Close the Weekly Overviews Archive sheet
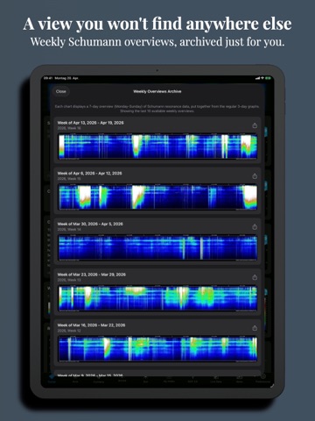This screenshot has height=421, width=315. point(61,91)
